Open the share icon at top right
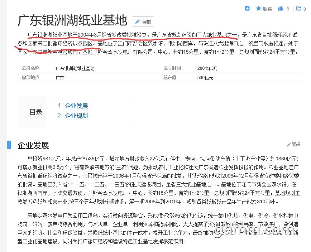Screen dimensions: 311x252 (298, 9)
